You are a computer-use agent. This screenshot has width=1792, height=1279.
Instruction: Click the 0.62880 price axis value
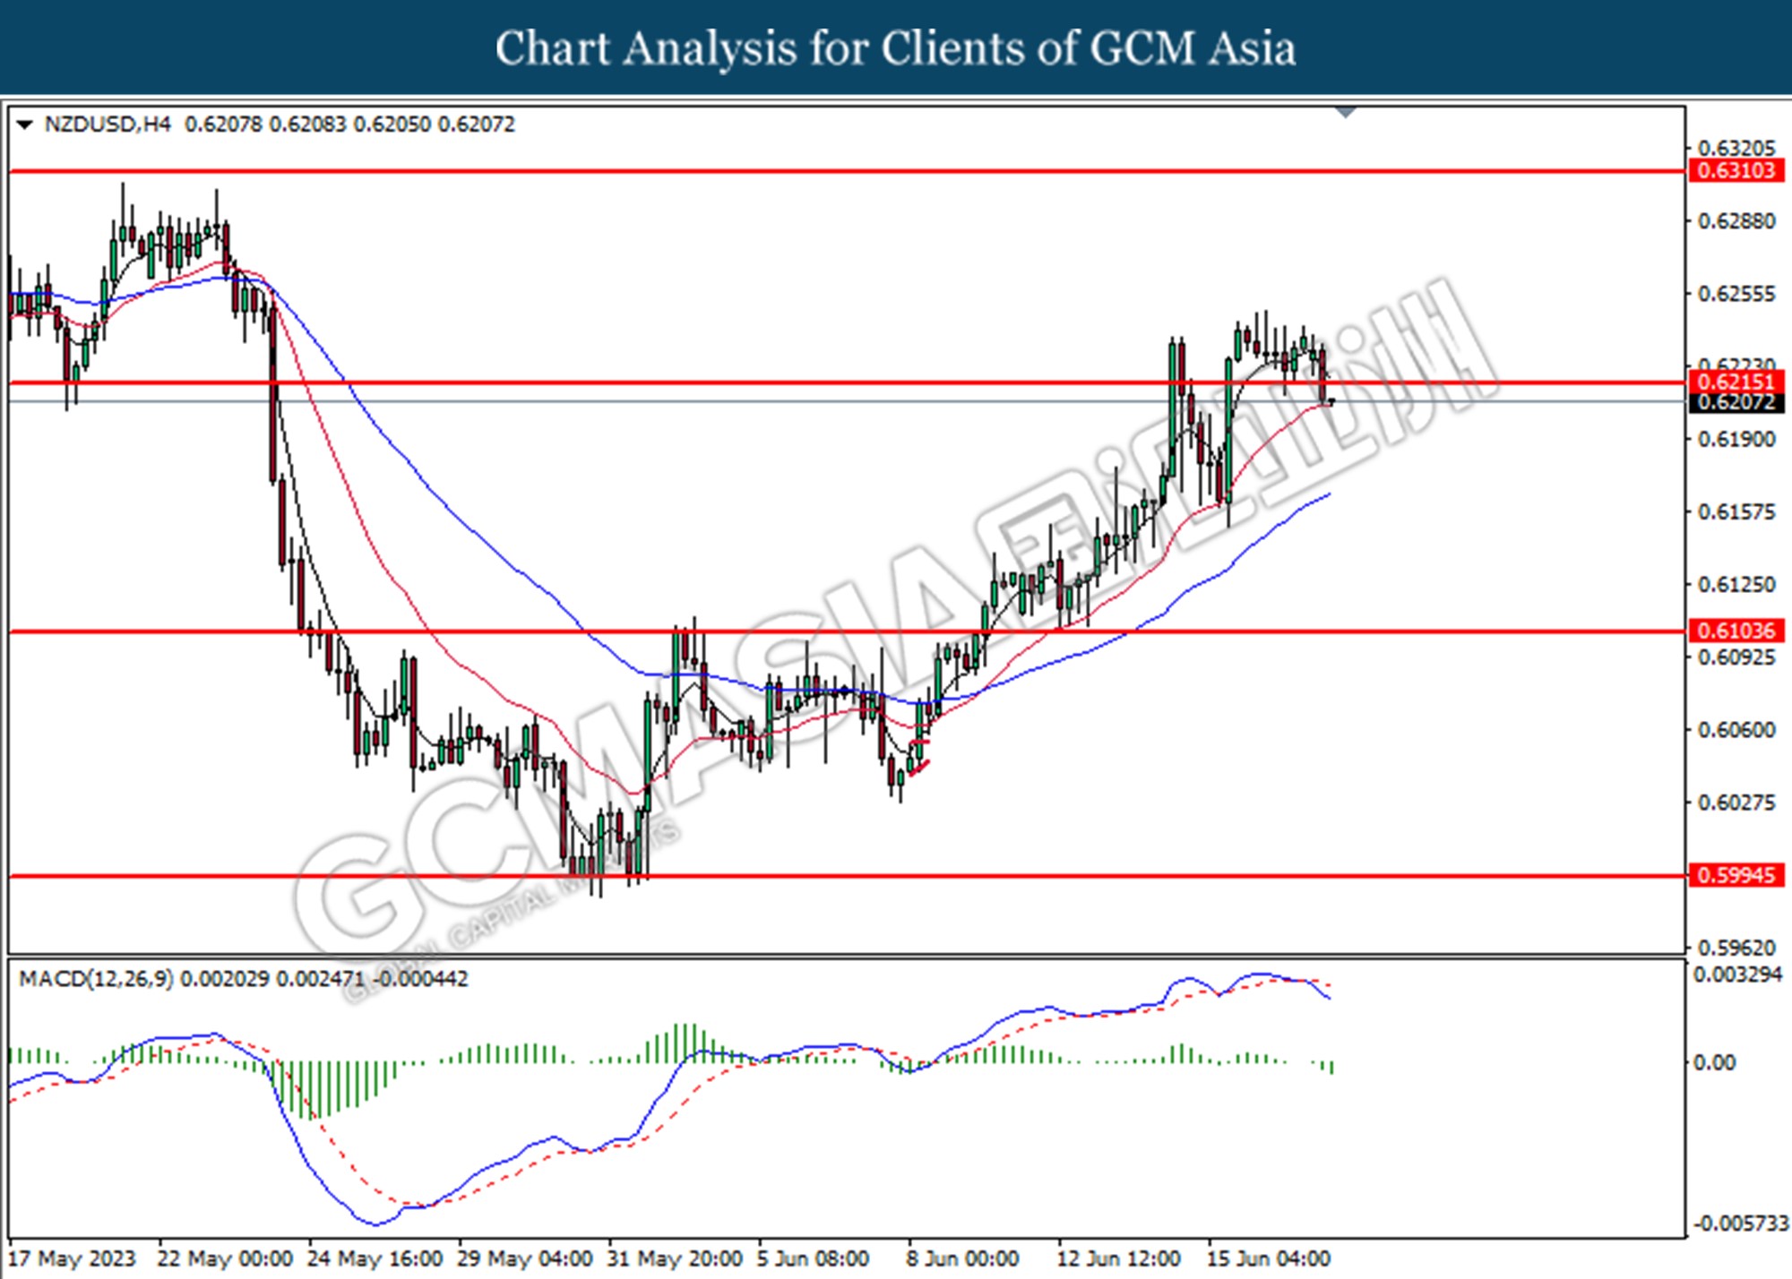(1736, 221)
